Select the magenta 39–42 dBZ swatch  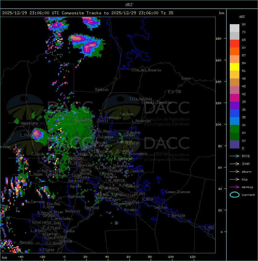point(234,98)
